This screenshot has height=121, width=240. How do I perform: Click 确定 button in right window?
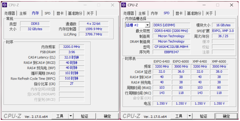pyautogui.click(x=226, y=116)
